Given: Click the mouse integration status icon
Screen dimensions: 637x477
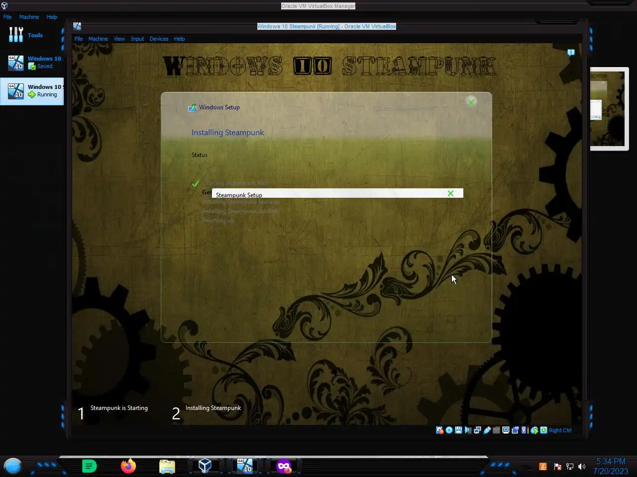Looking at the screenshot, I should click(534, 430).
